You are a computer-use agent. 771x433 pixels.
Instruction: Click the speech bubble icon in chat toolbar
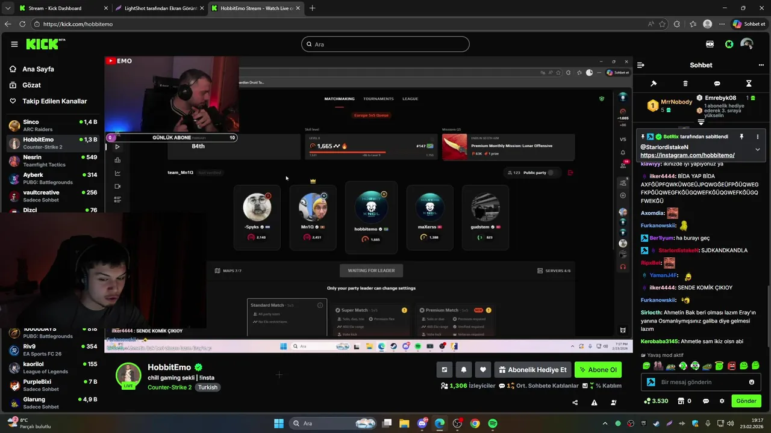click(x=717, y=84)
